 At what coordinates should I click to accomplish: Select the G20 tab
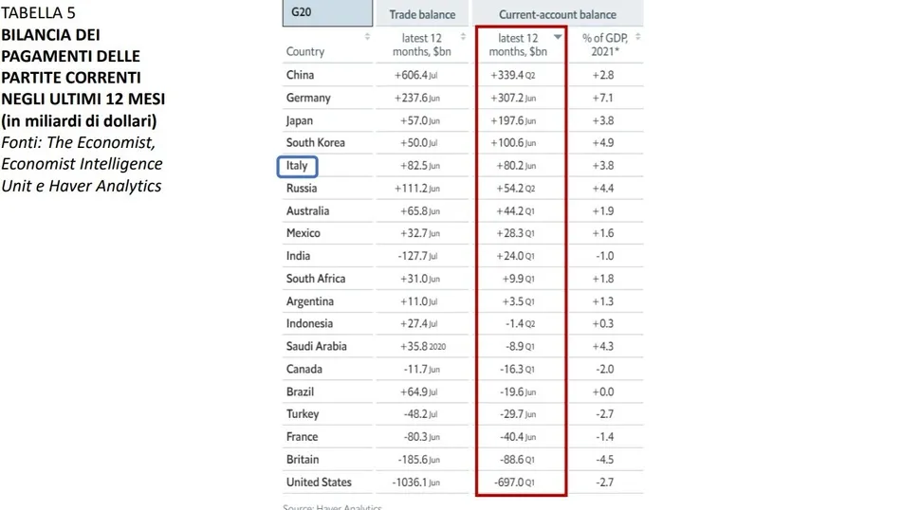point(327,13)
